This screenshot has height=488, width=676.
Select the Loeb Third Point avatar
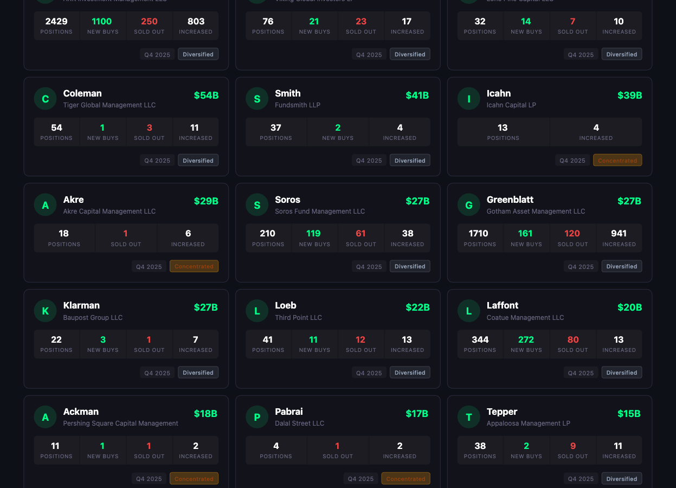coord(257,311)
